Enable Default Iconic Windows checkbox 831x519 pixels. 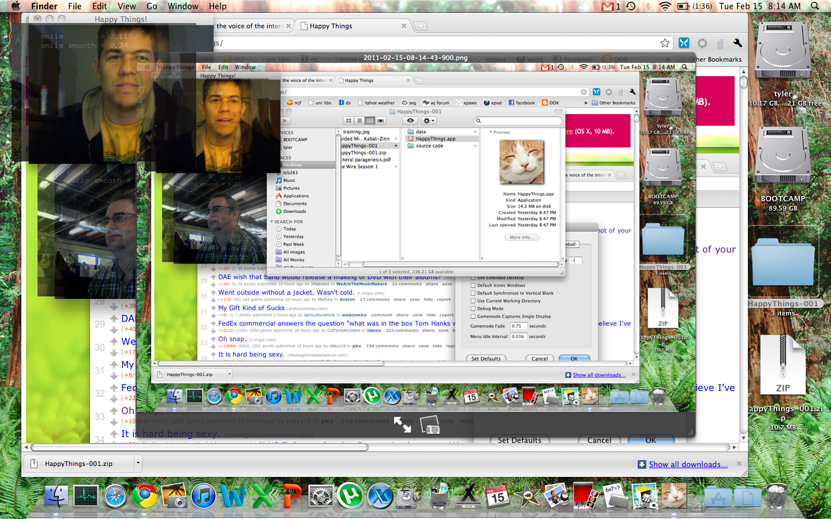[x=473, y=285]
